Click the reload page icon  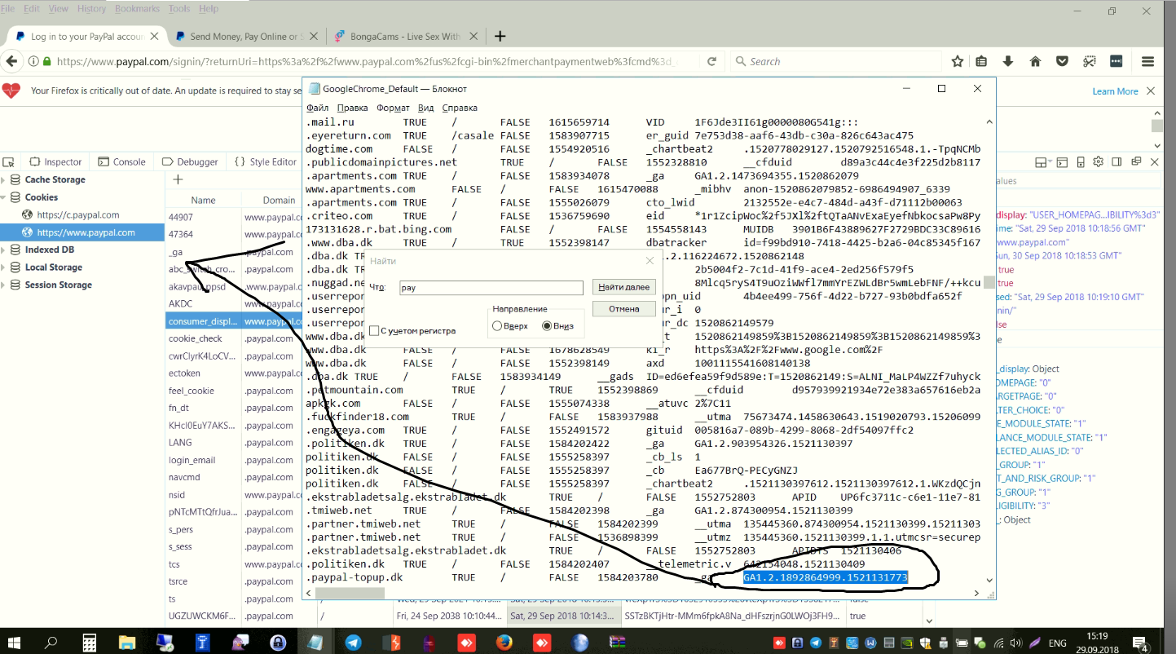click(x=711, y=61)
